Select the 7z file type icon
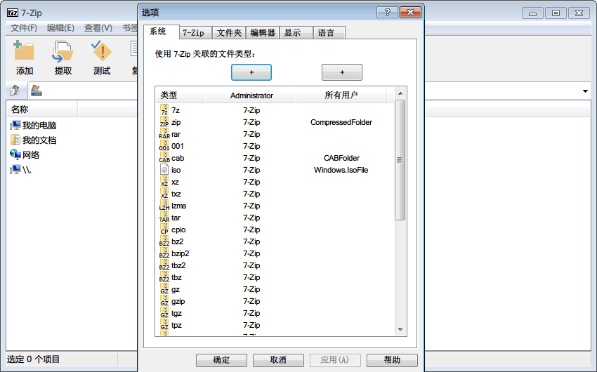This screenshot has width=597, height=372. [x=164, y=110]
